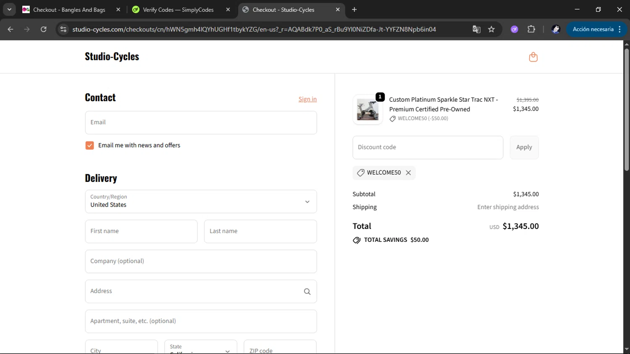Remove the WELCOME50 discount code
Screen dimensions: 630x354
tap(408, 173)
